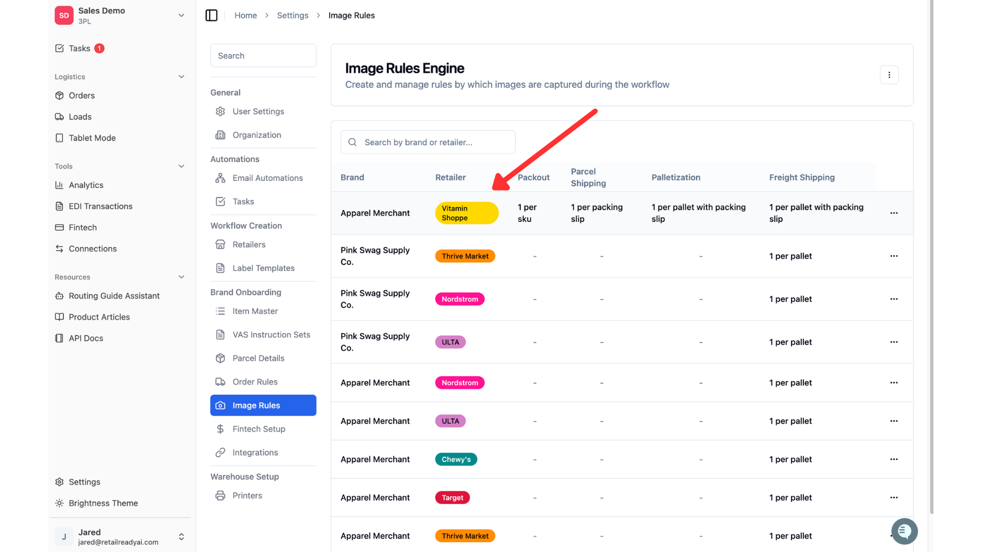This screenshot has width=982, height=552.
Task: Click Search by brand or retailer field
Action: (x=428, y=142)
